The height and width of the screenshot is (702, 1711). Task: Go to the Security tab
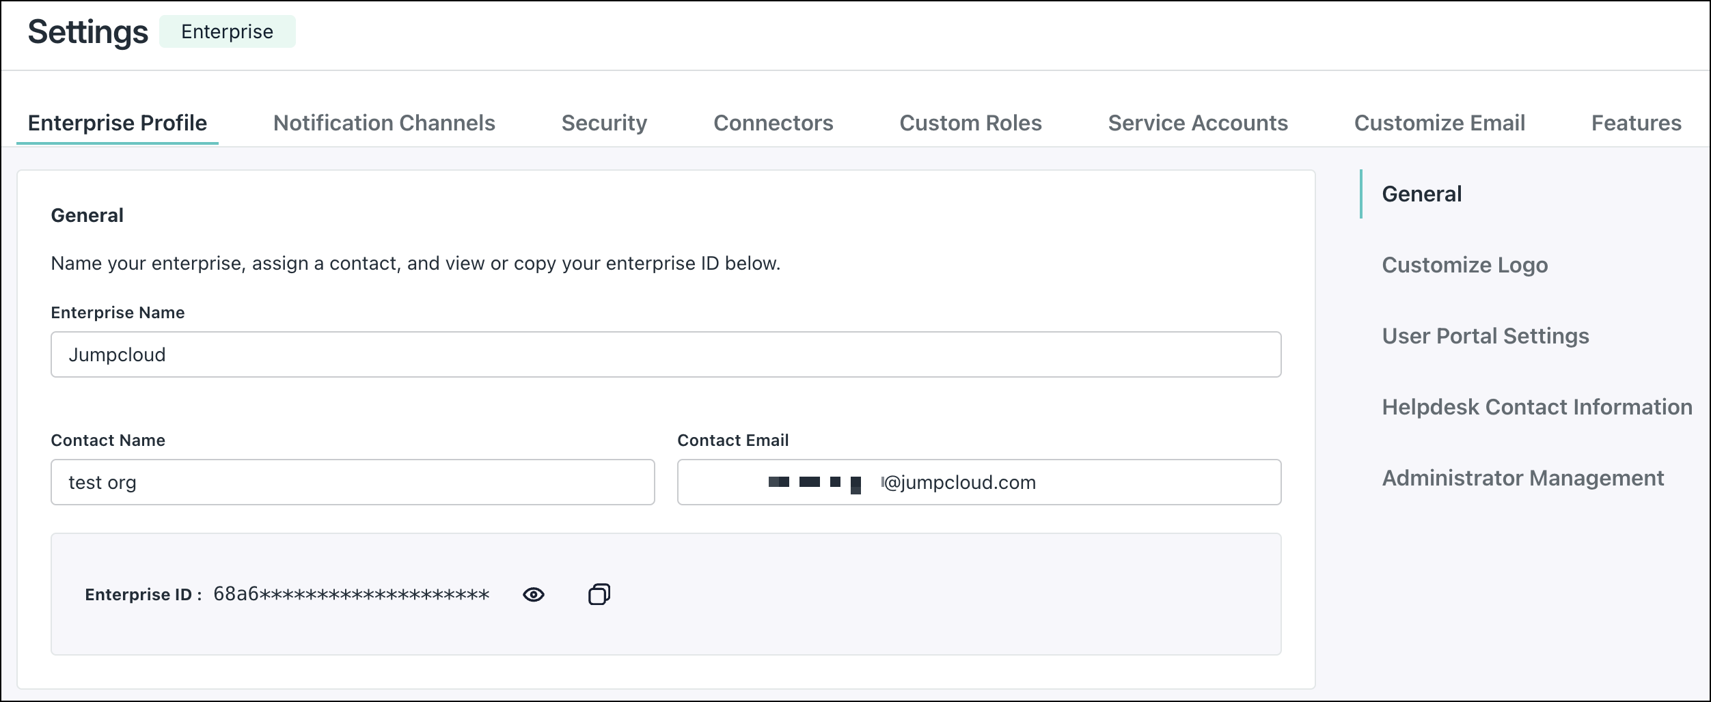tap(604, 123)
